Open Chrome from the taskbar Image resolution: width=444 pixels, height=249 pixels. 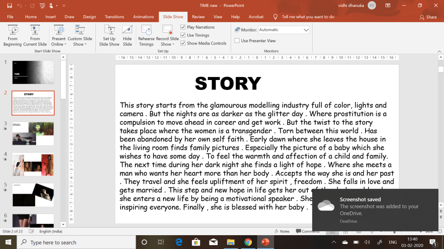pyautogui.click(x=248, y=242)
